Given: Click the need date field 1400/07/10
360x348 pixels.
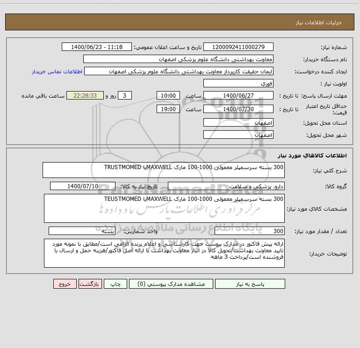Looking at the screenshot, I should (83, 186).
